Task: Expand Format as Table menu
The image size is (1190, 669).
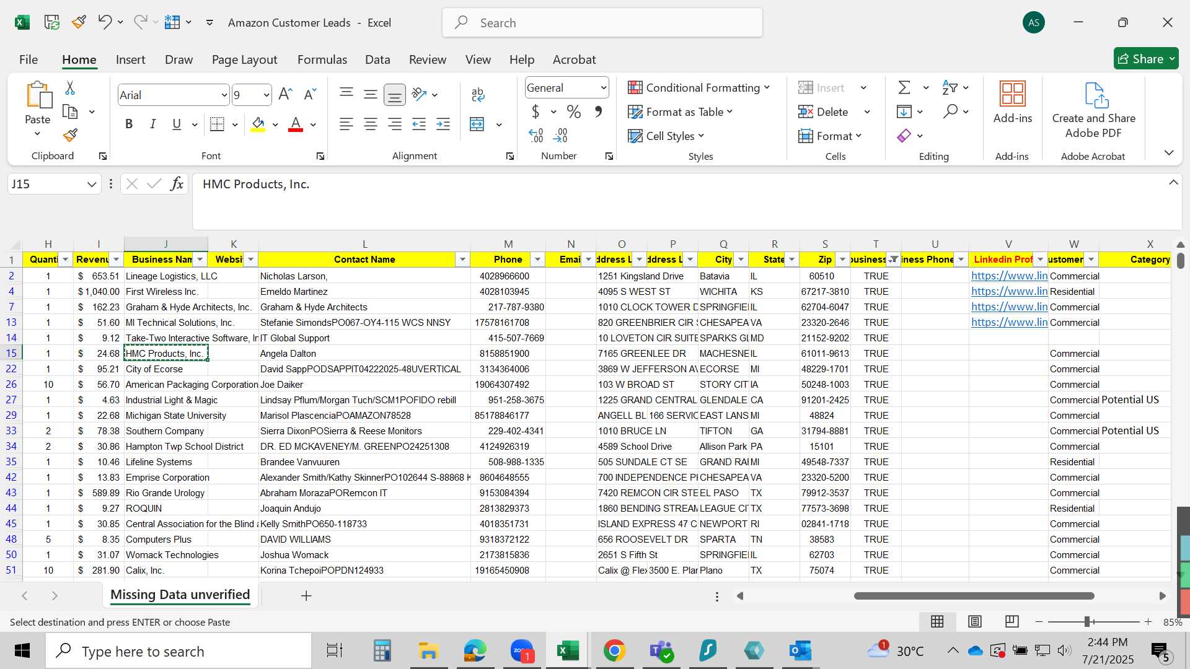Action: point(680,111)
